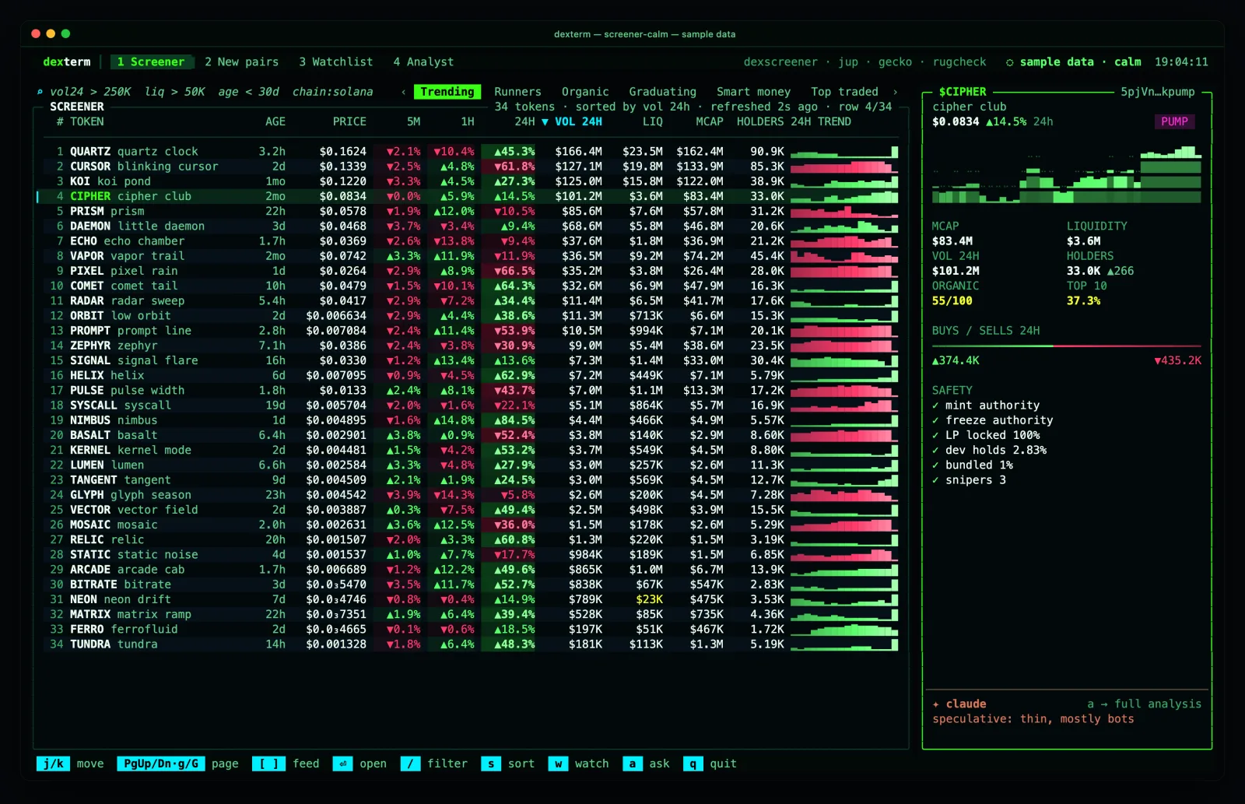Click the CIPHER price chart in detail panel
1245x804 pixels.
click(x=1066, y=175)
